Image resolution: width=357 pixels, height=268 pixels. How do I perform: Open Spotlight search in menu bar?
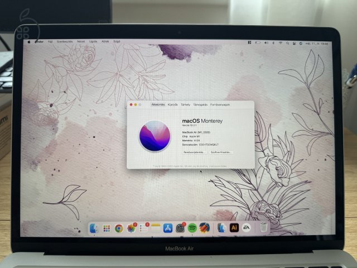(x=288, y=43)
